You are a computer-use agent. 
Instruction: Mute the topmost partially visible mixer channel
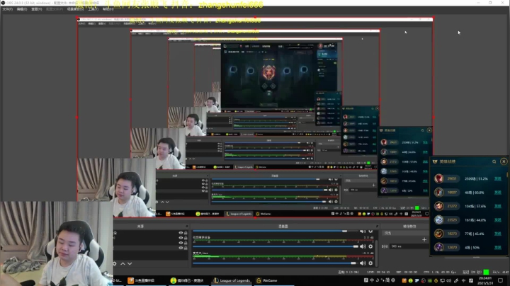coord(363,231)
